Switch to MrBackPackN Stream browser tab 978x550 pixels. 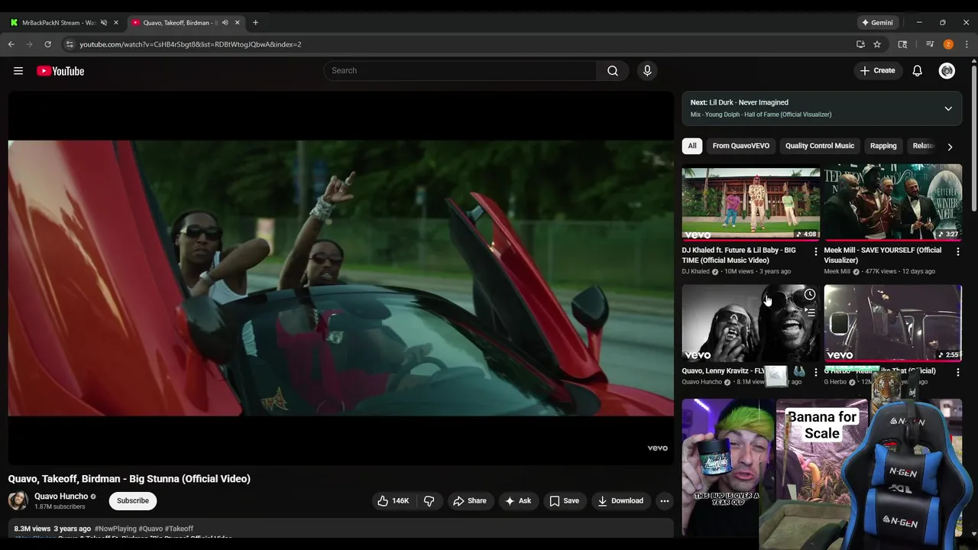(x=57, y=23)
